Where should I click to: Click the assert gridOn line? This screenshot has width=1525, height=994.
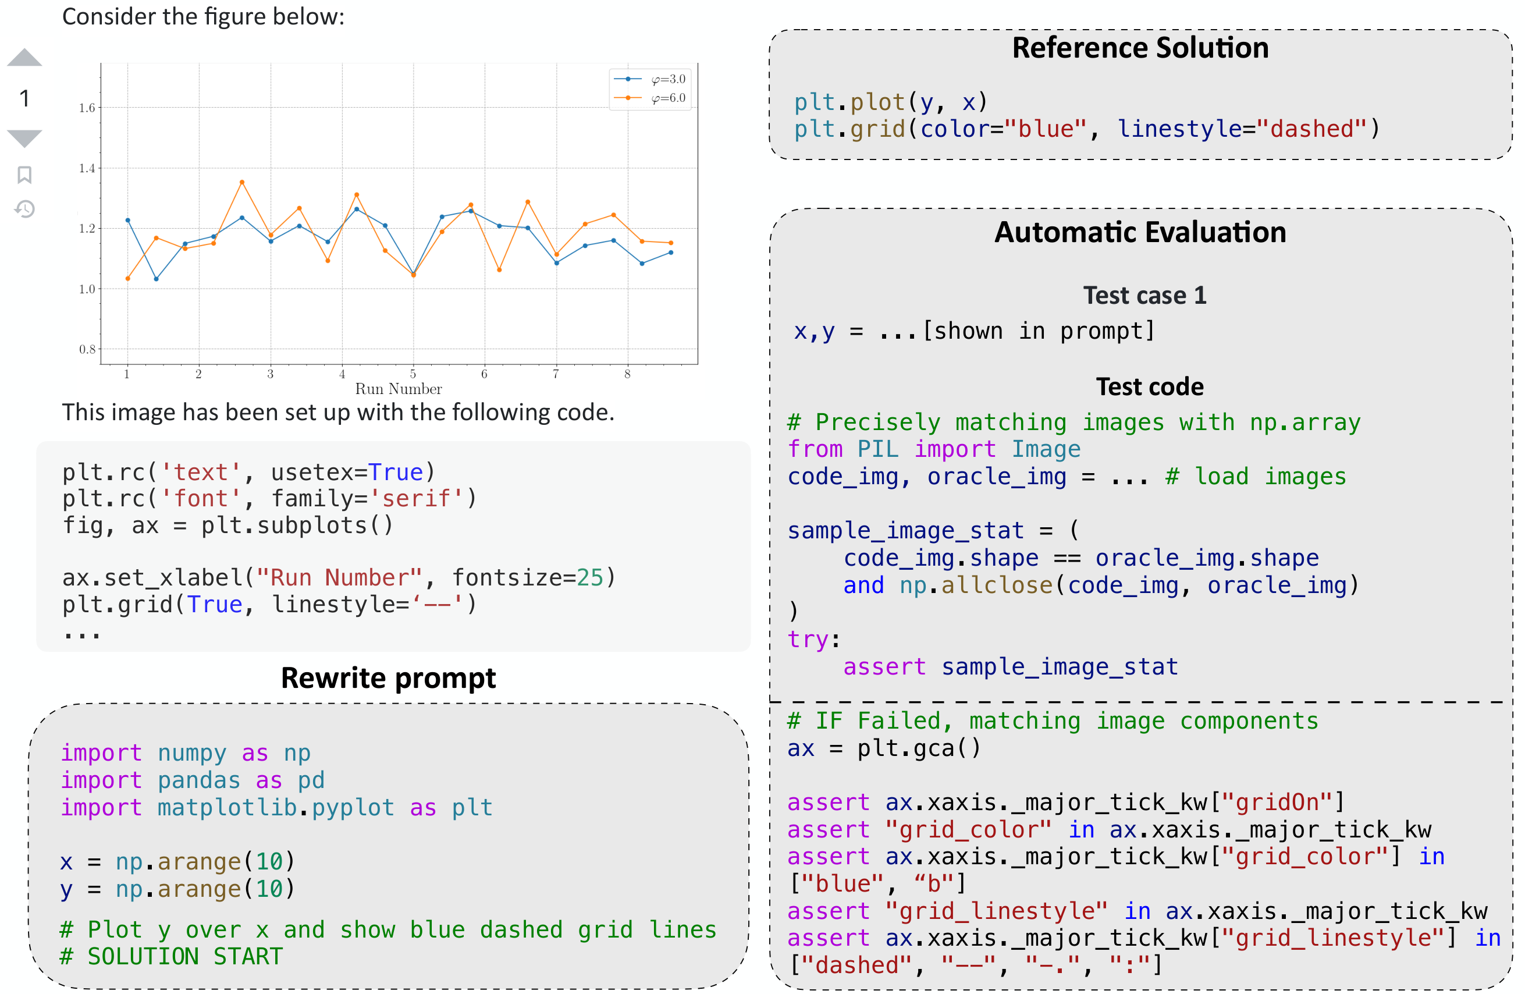tap(1066, 803)
